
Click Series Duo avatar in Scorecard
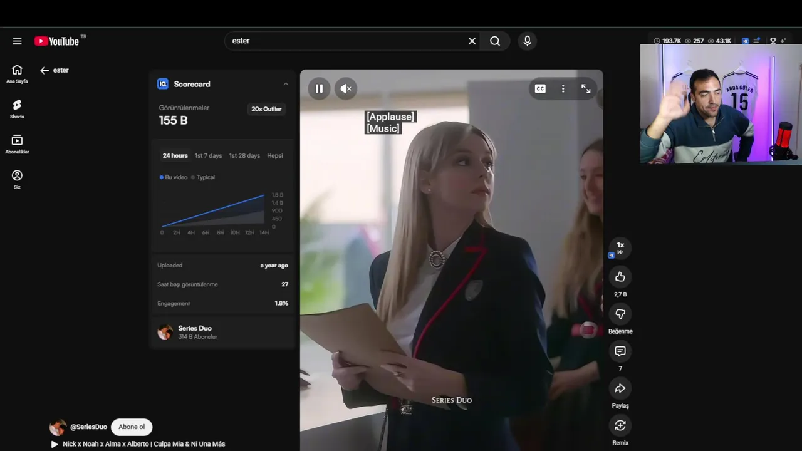point(165,332)
